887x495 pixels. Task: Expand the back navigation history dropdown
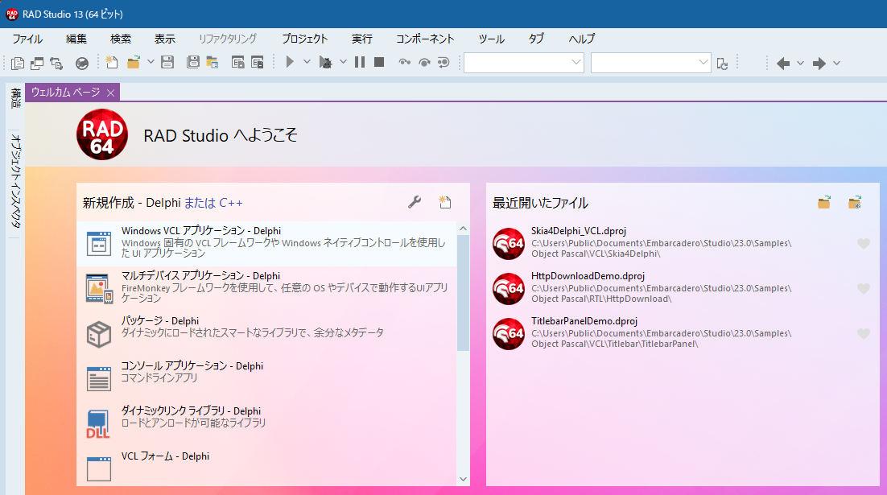(800, 63)
